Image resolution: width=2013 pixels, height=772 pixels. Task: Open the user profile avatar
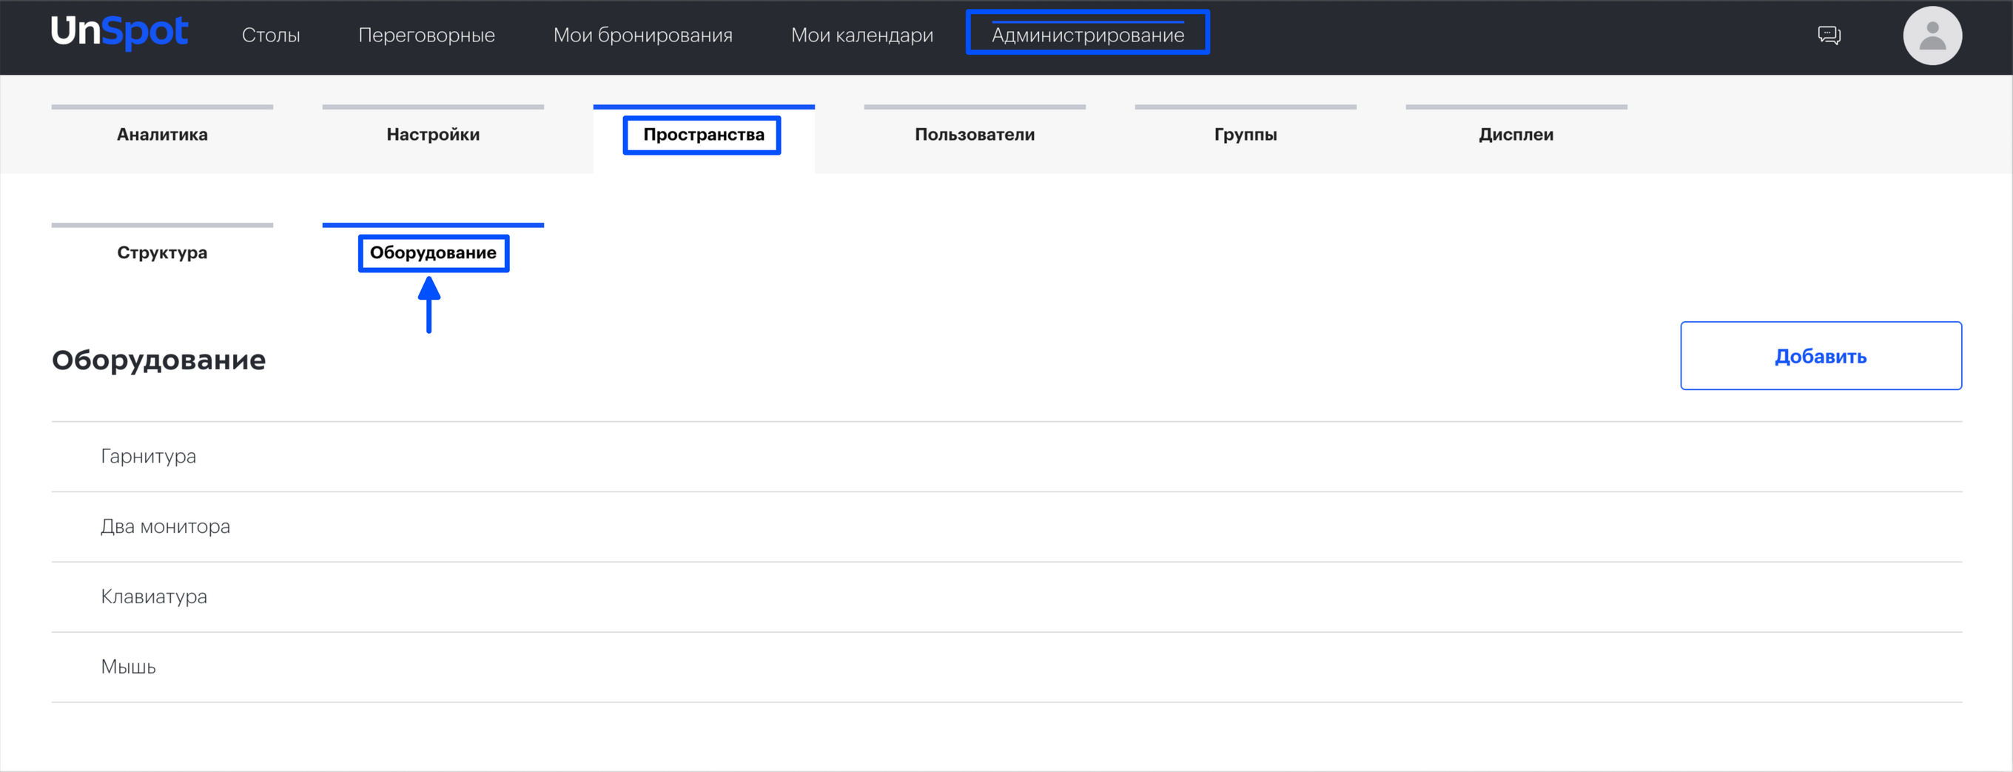pos(1932,36)
